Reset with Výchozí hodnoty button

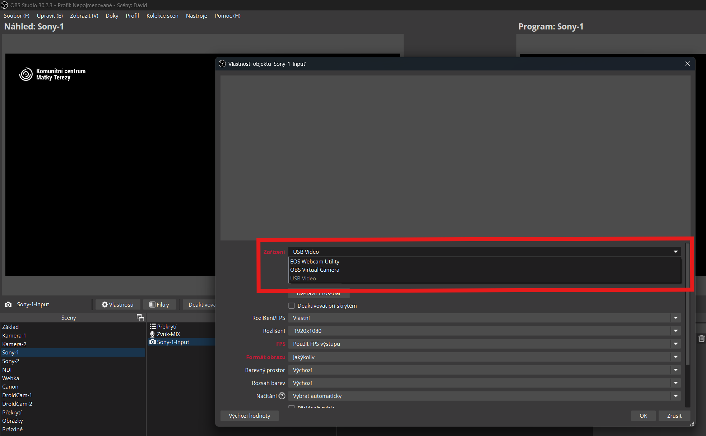tap(249, 416)
